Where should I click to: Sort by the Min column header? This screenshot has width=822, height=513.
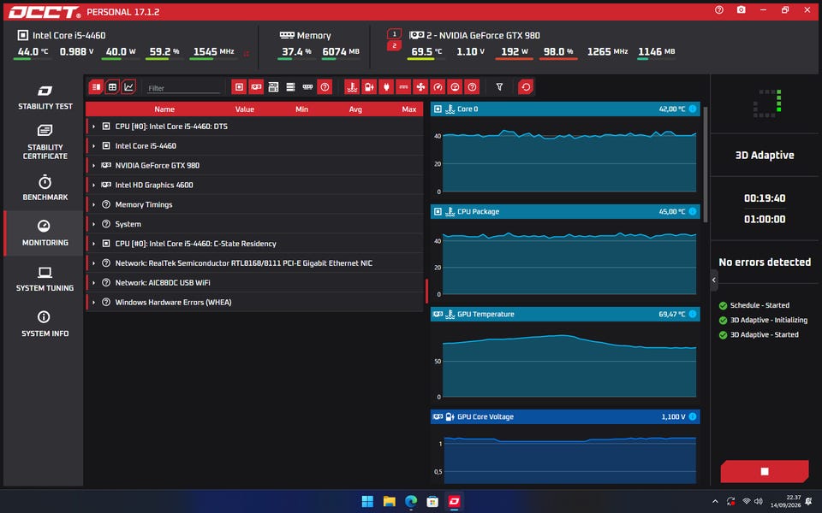tap(301, 109)
